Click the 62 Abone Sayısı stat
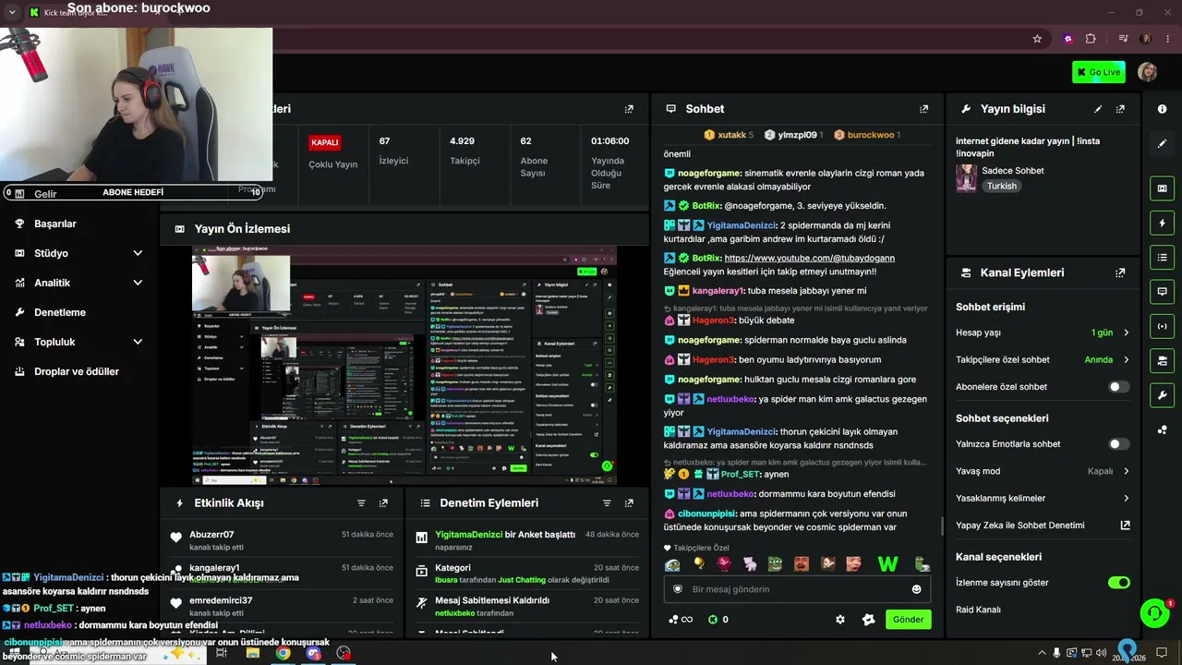Image resolution: width=1182 pixels, height=665 pixels. (x=534, y=156)
